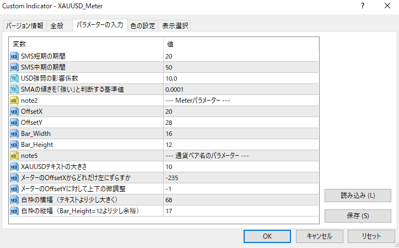
Task: Select the Bar_Width value 16
Action: [241, 134]
